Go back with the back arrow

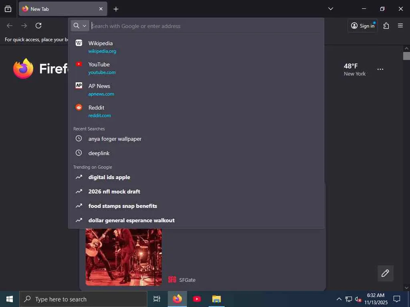point(10,26)
